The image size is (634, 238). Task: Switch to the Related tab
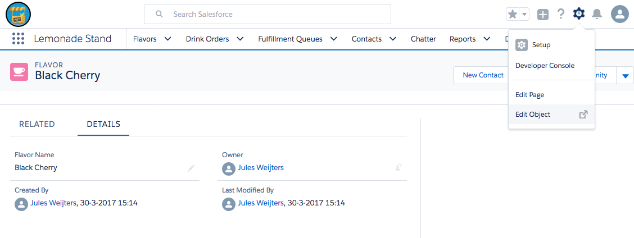(x=37, y=124)
